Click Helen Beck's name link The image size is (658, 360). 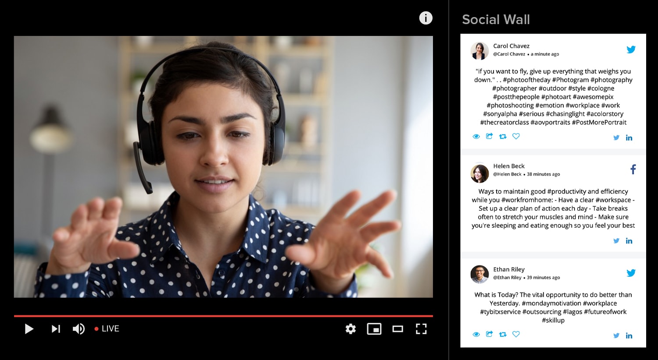coord(509,166)
